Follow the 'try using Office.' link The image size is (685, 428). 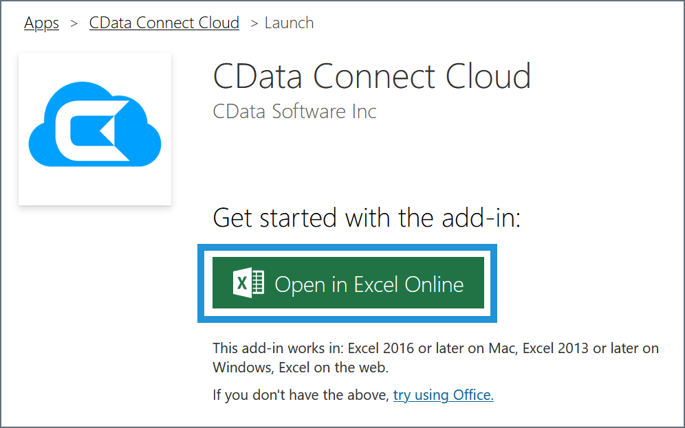pos(444,395)
